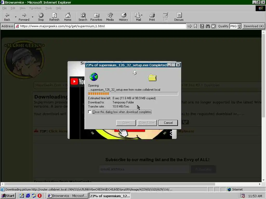Click the Open button in download dialog
This screenshot has width=266, height=199.
[x=126, y=123]
